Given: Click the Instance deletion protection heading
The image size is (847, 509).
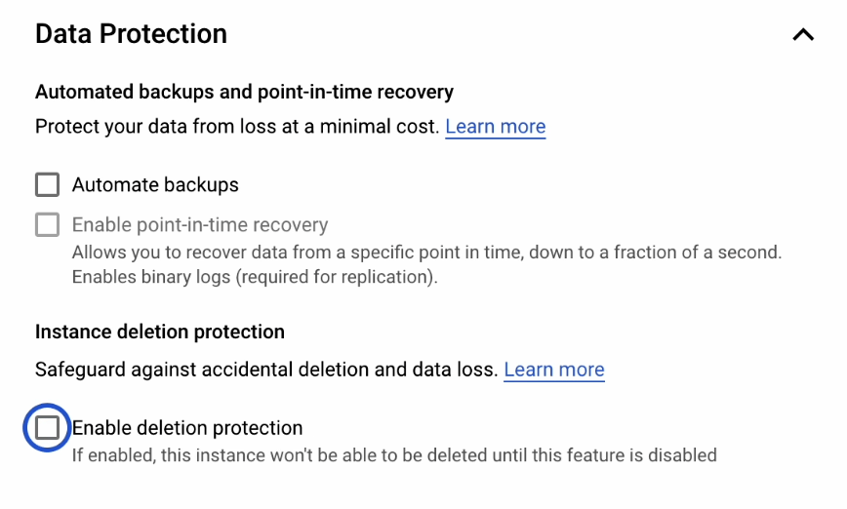Looking at the screenshot, I should point(160,333).
